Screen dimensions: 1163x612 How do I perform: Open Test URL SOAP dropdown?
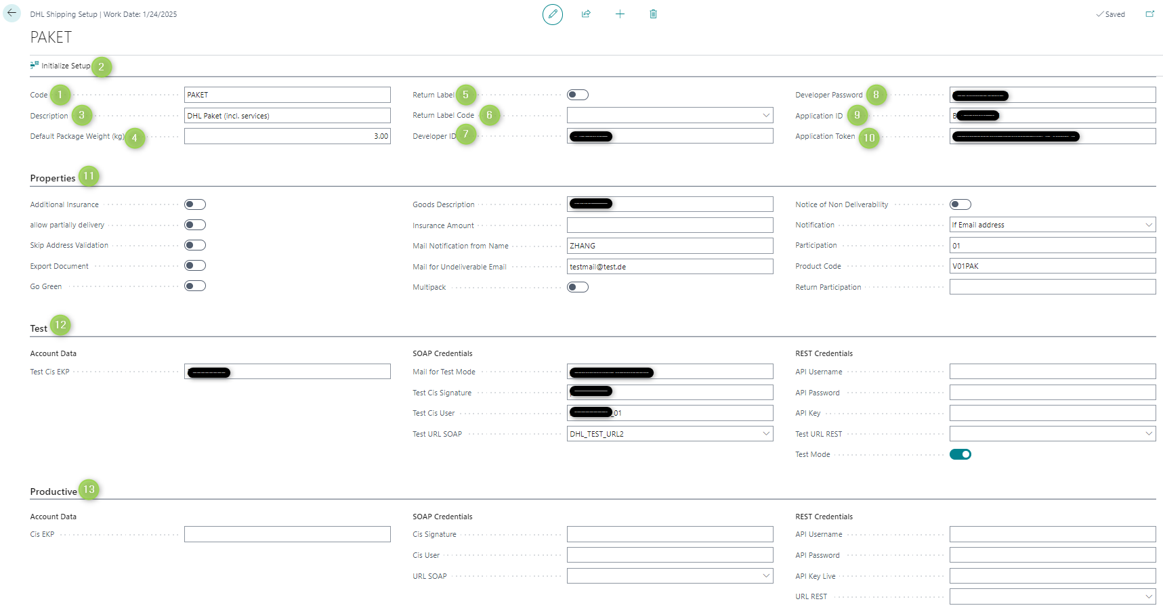pos(766,434)
